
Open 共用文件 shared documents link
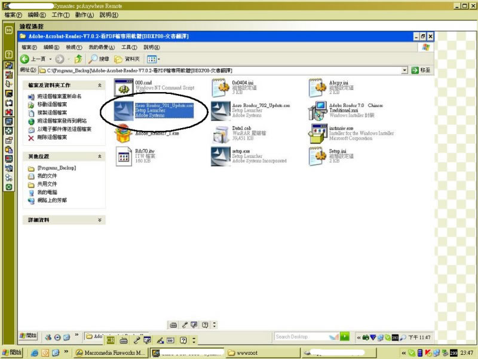click(x=47, y=184)
